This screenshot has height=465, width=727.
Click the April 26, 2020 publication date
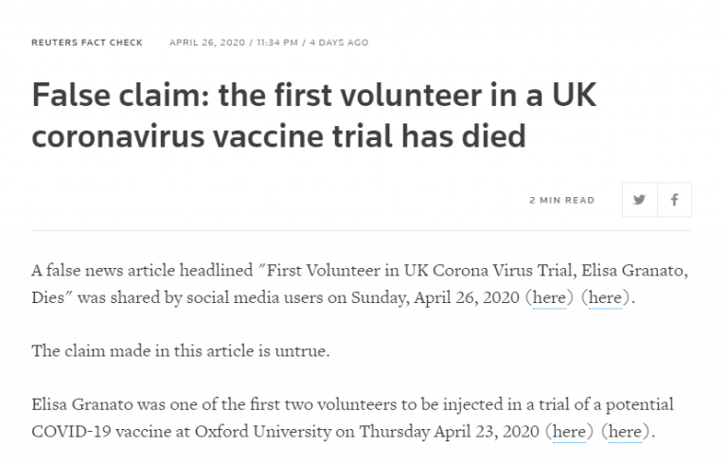click(206, 43)
